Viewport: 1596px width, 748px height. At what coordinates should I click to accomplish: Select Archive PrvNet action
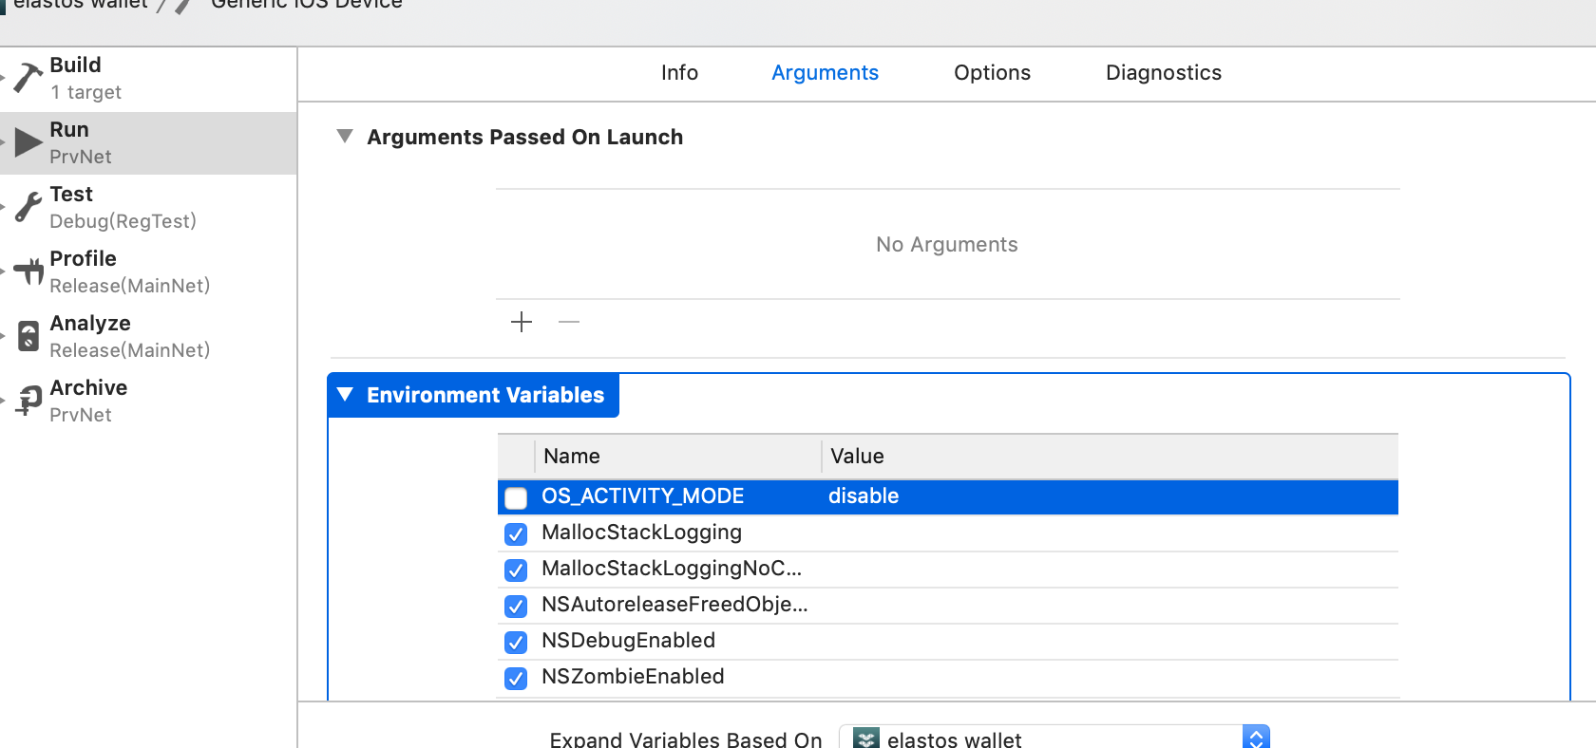148,401
